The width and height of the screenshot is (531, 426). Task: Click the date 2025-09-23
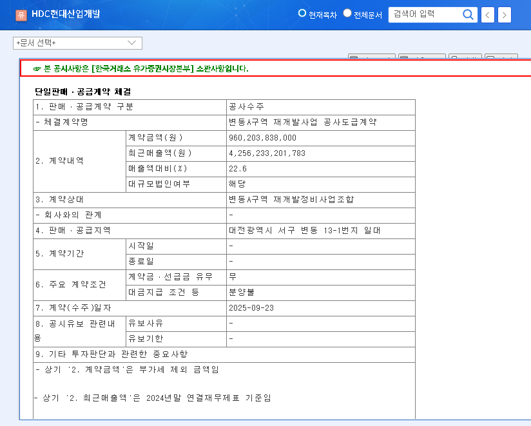(251, 308)
